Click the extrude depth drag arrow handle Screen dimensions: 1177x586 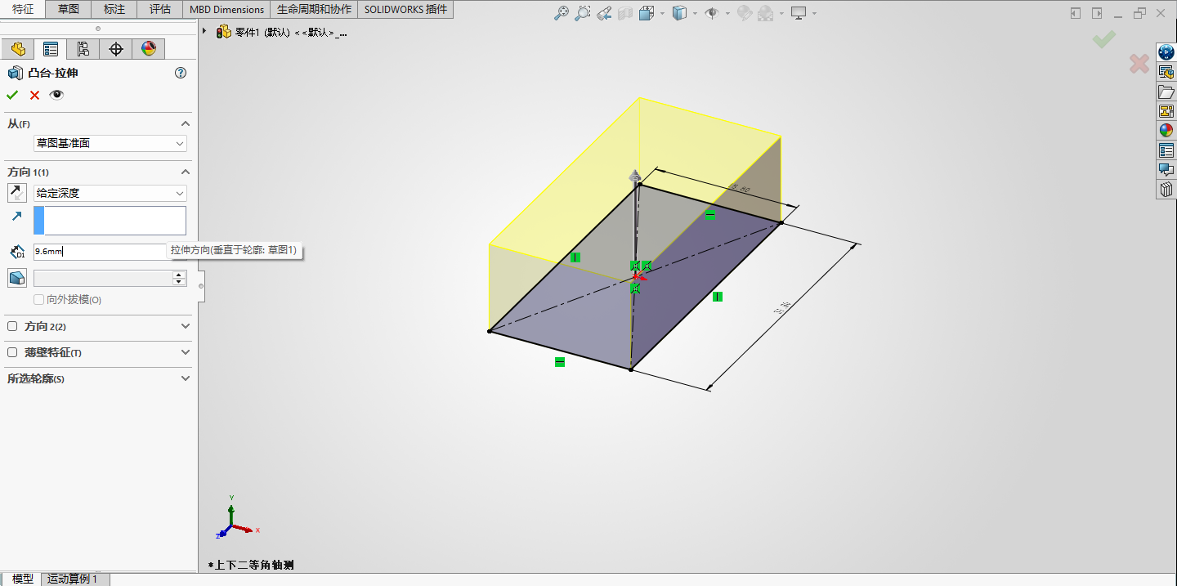[633, 176]
